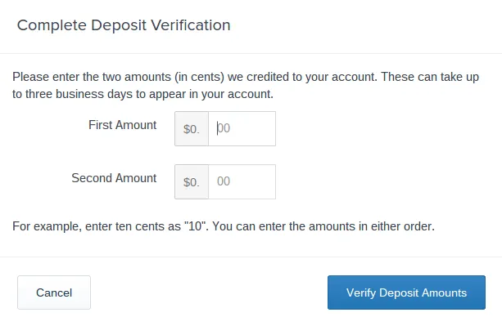This screenshot has height=326, width=502.
Task: Click the 'to three business days' text line
Action: click(142, 94)
